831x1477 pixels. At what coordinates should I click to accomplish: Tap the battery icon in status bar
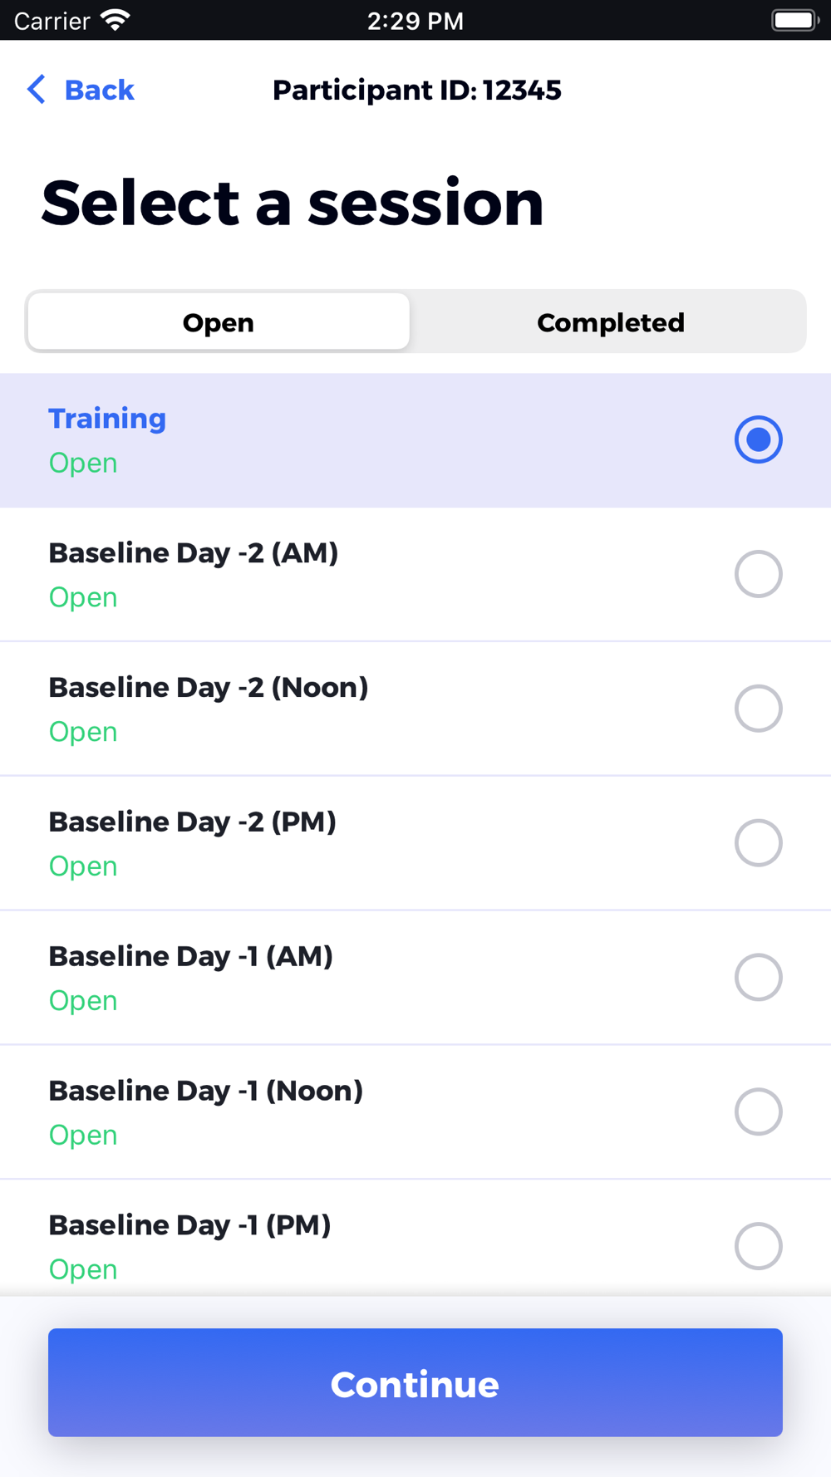(794, 20)
